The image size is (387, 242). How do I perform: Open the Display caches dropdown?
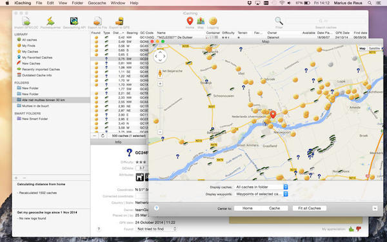pyautogui.click(x=261, y=187)
